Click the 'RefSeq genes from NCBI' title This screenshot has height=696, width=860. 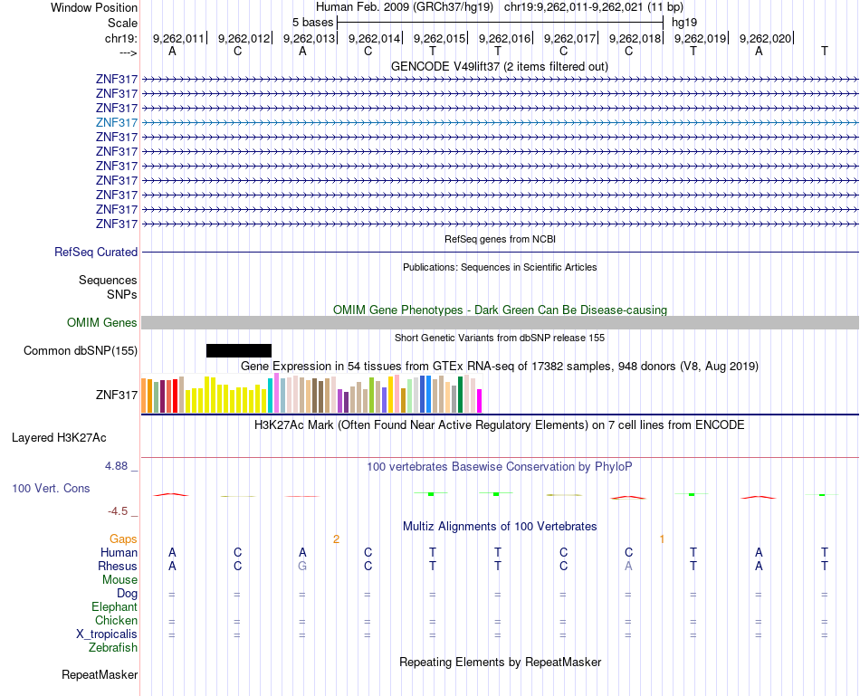[500, 239]
